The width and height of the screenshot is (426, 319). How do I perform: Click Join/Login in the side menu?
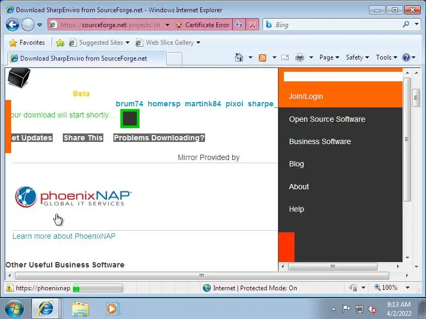pyautogui.click(x=306, y=97)
